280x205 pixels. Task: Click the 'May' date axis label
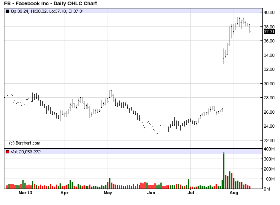108,193
